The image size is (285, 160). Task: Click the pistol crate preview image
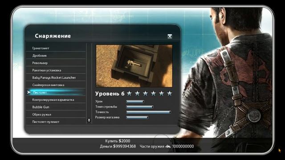[134, 66]
